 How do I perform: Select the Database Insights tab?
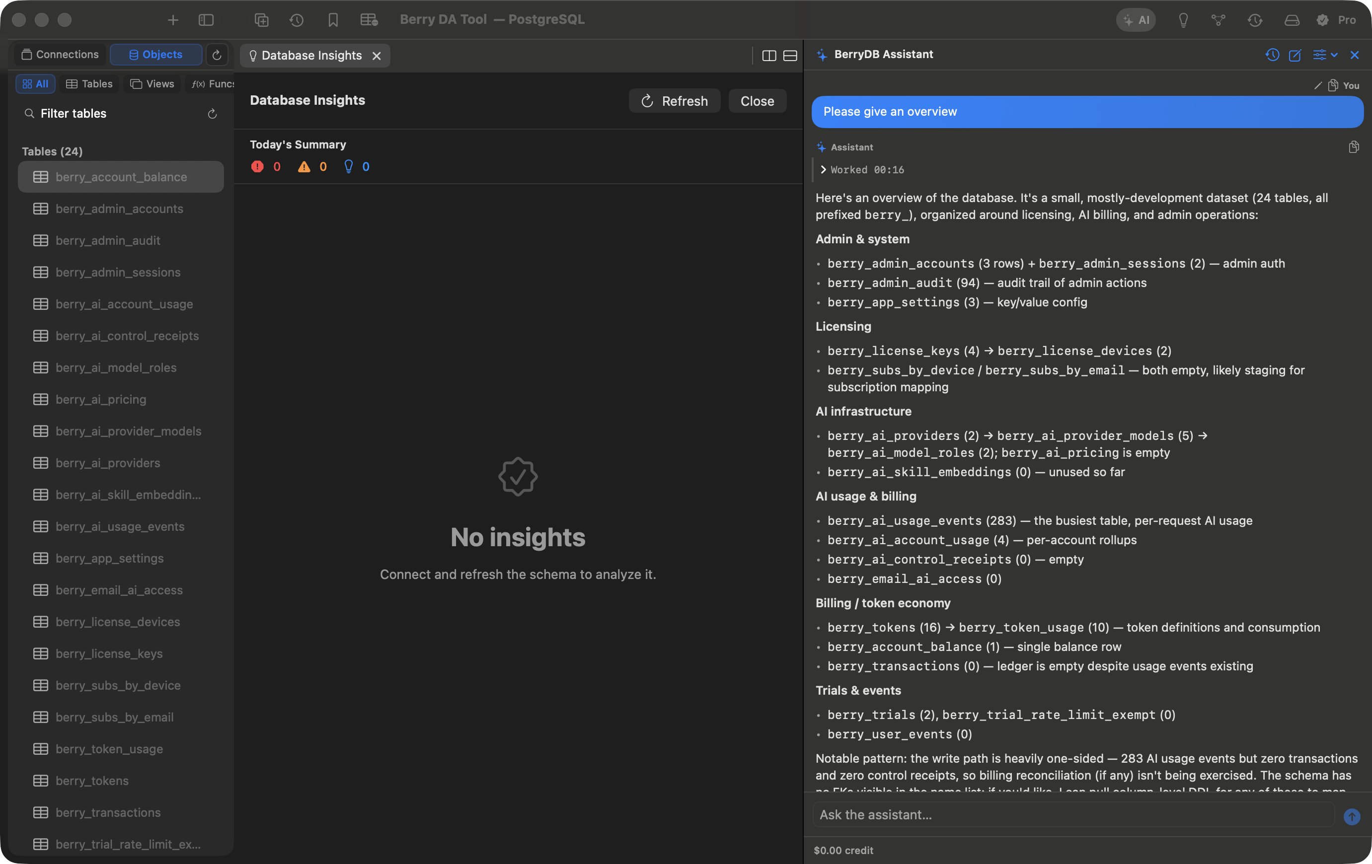314,56
